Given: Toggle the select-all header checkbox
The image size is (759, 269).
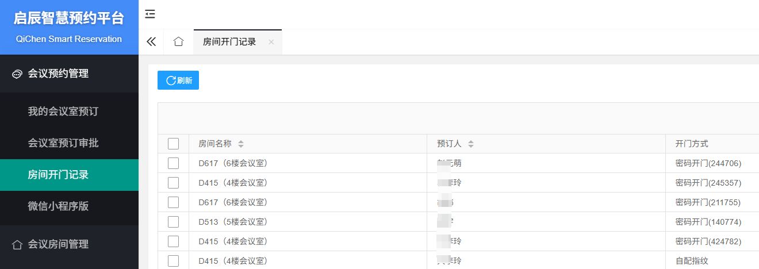Looking at the screenshot, I should point(173,144).
